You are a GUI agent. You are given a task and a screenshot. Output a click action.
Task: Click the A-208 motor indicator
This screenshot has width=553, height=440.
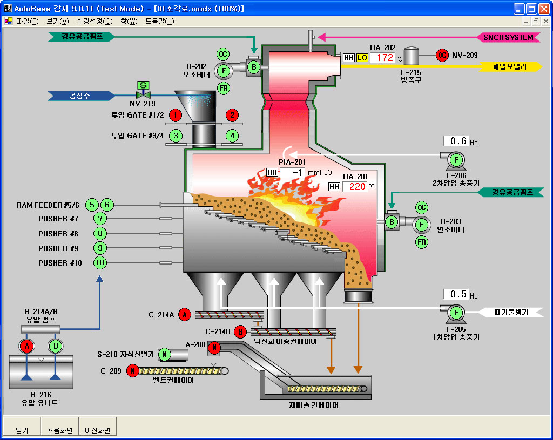click(x=214, y=347)
